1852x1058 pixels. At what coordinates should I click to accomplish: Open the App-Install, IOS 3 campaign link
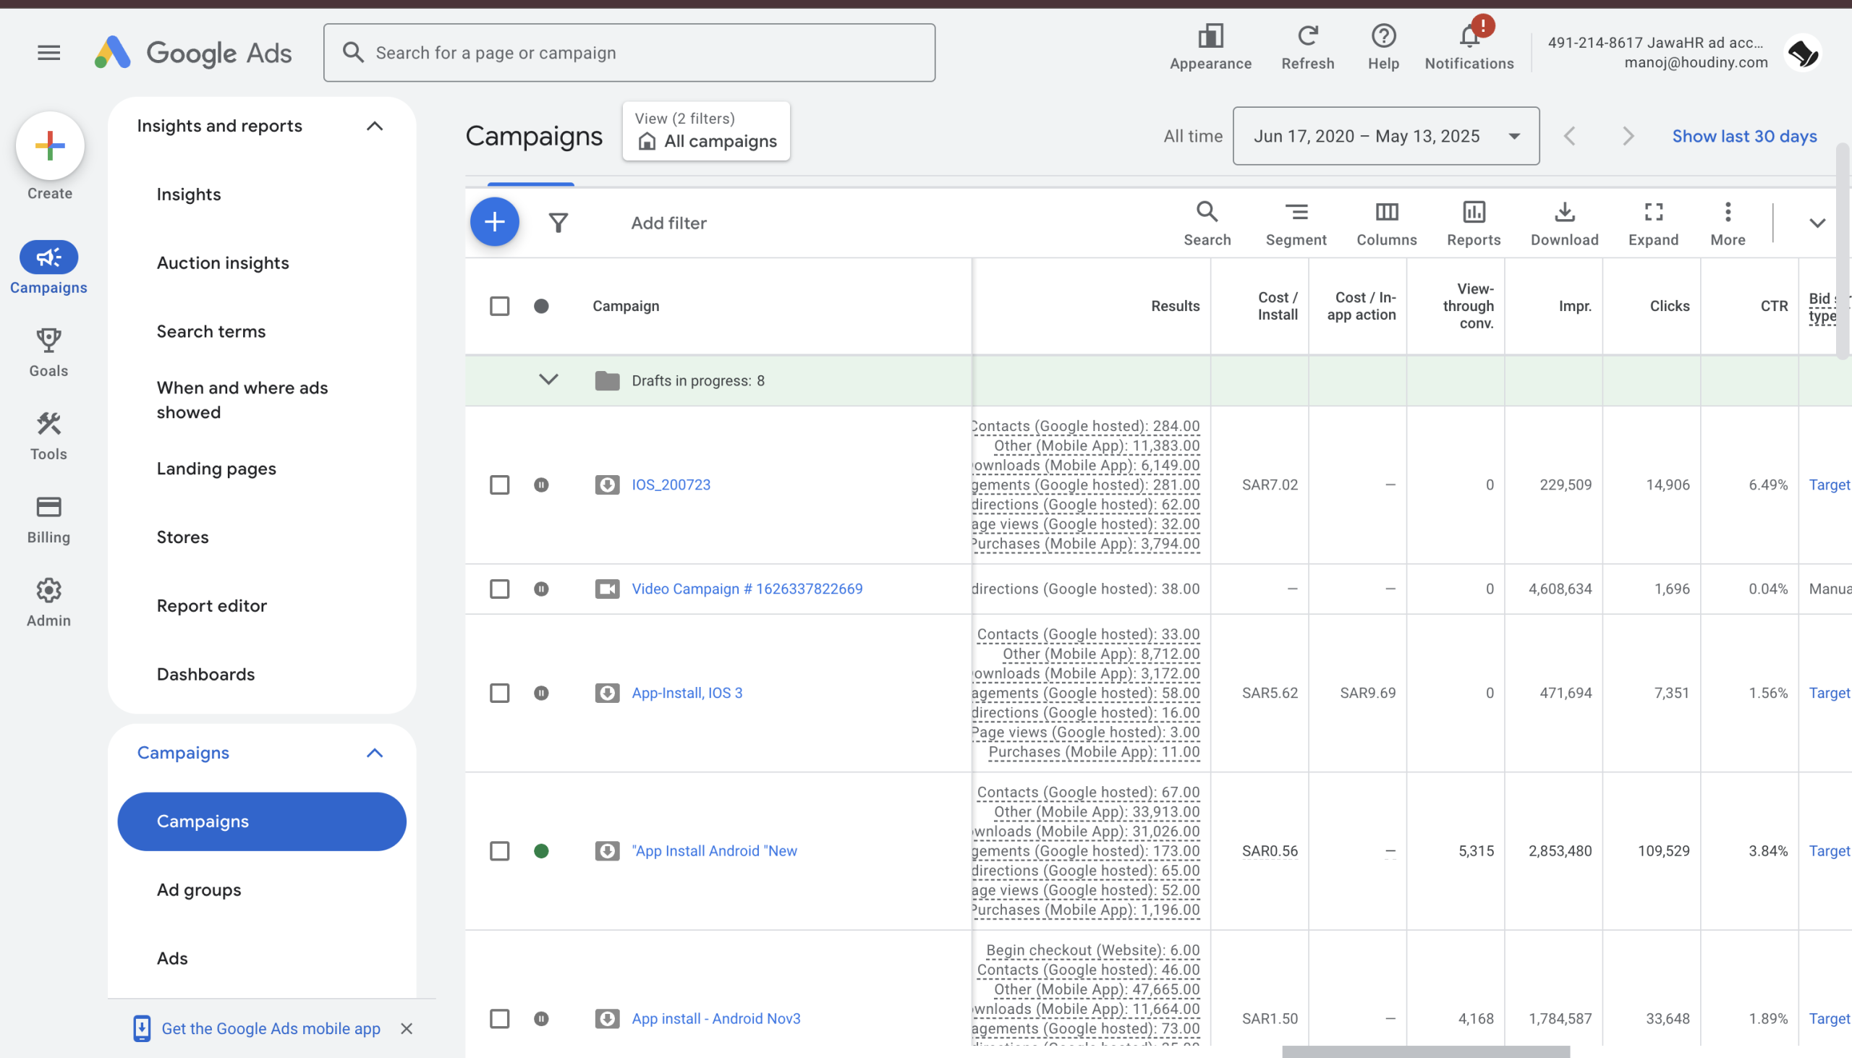point(687,693)
